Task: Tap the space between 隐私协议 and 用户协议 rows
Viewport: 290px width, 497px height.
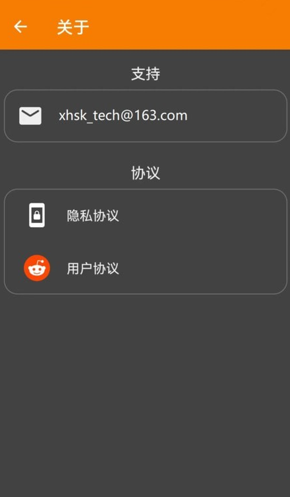Action: click(x=146, y=242)
